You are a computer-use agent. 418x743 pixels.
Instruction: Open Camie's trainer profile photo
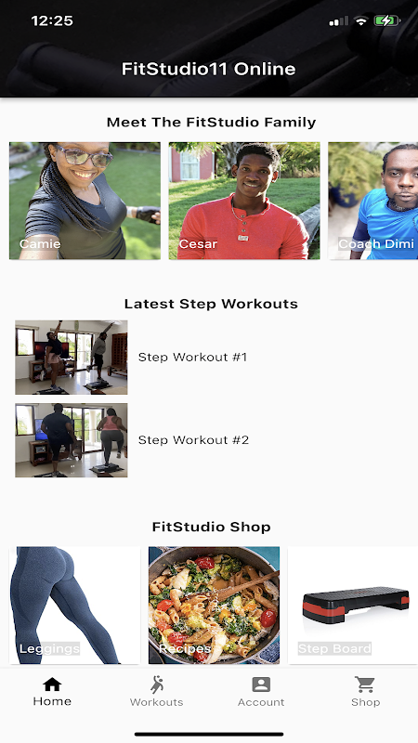(x=85, y=201)
